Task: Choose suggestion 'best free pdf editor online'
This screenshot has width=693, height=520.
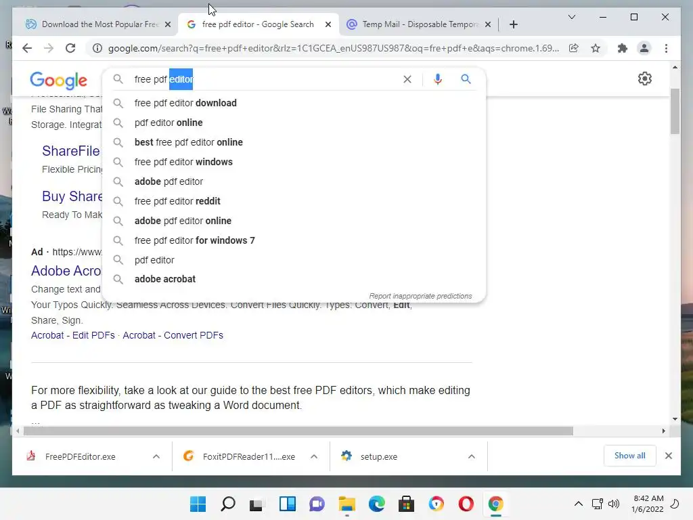Action: pyautogui.click(x=294, y=142)
